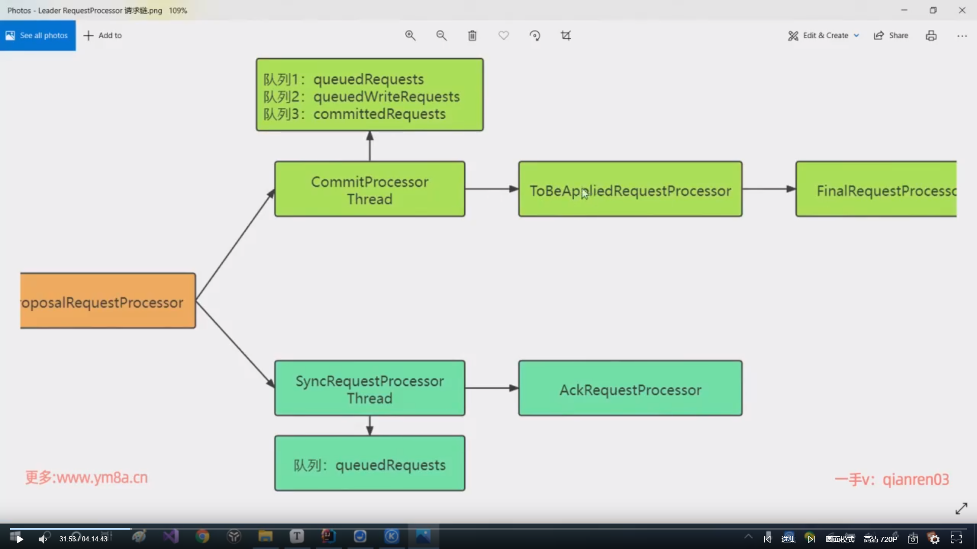Open the 高清 720P quality selector
Viewport: 977px width, 549px height.
coord(880,539)
